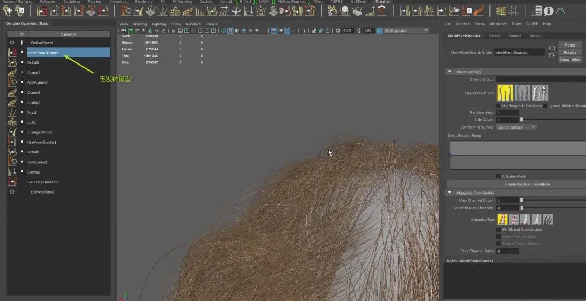This screenshot has width=586, height=301.
Task: Collapse the Mapping Coordinates section
Action: 449,193
